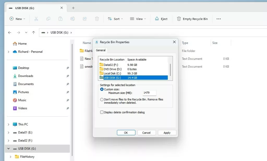Expand Data01 (E:) tree node
The width and height of the screenshot is (267, 161).
click(x=8, y=132)
